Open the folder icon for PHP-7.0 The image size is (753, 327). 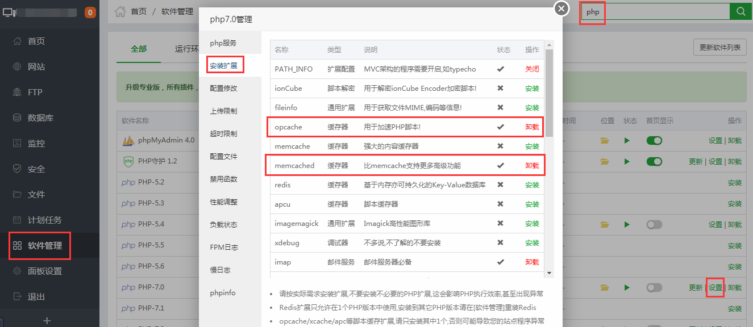point(605,288)
